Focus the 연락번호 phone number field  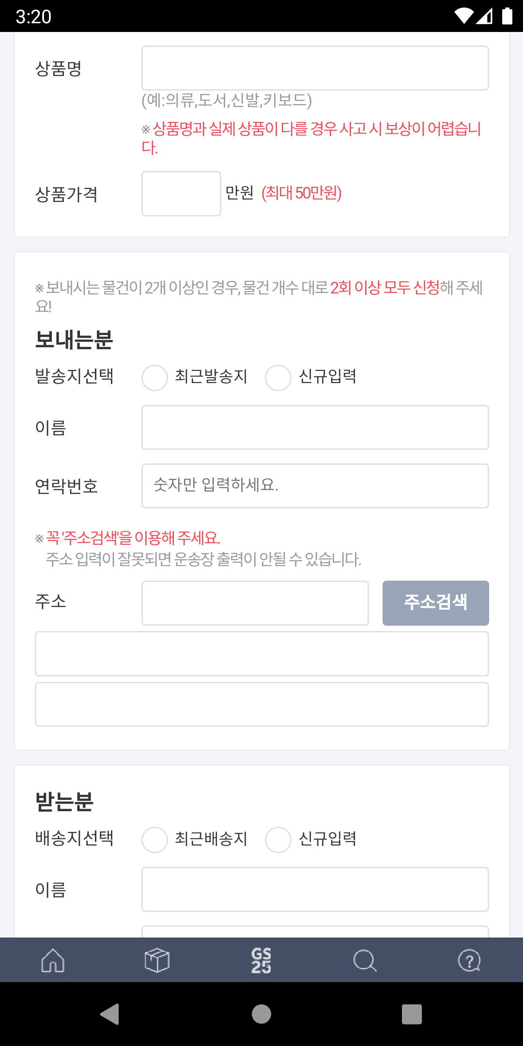pos(315,486)
